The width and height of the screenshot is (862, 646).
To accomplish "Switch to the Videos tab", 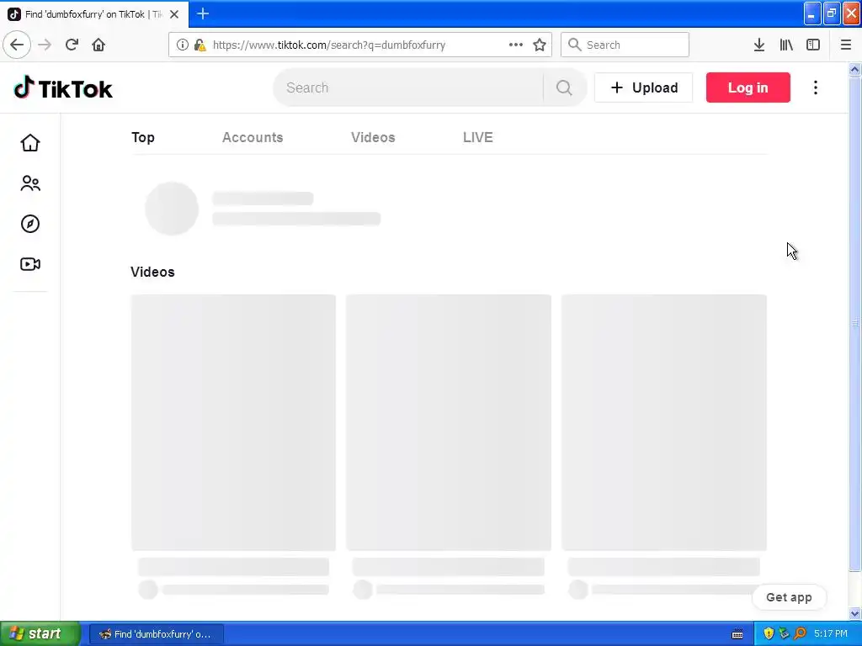I will [x=373, y=137].
